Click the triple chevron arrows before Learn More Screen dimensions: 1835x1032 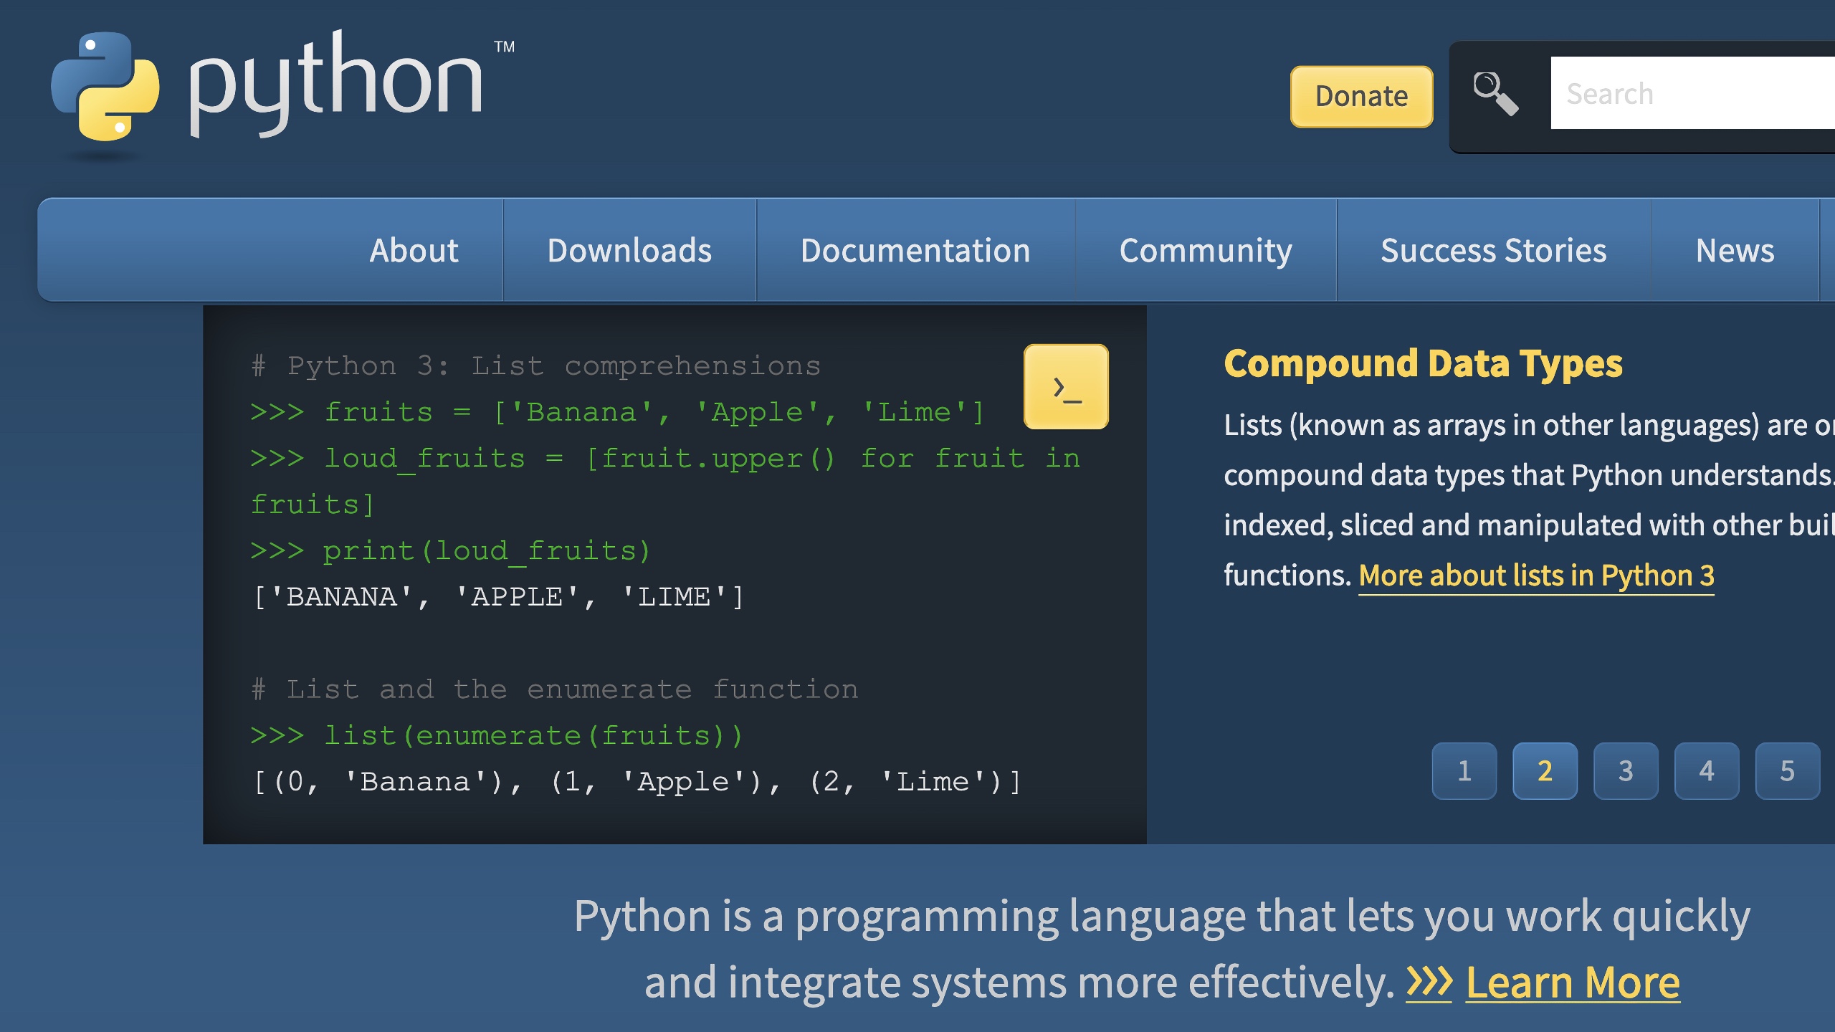pos(1428,982)
